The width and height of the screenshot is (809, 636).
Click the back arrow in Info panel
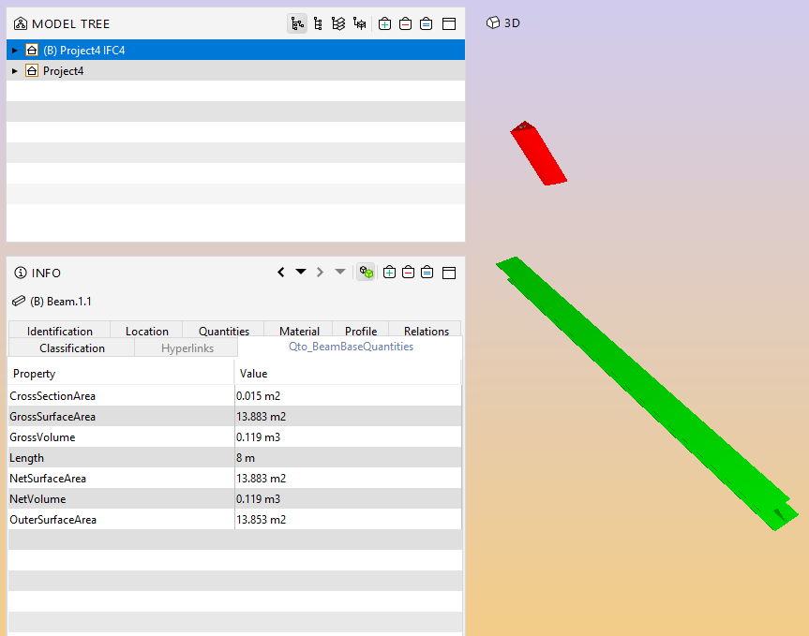[x=281, y=272]
